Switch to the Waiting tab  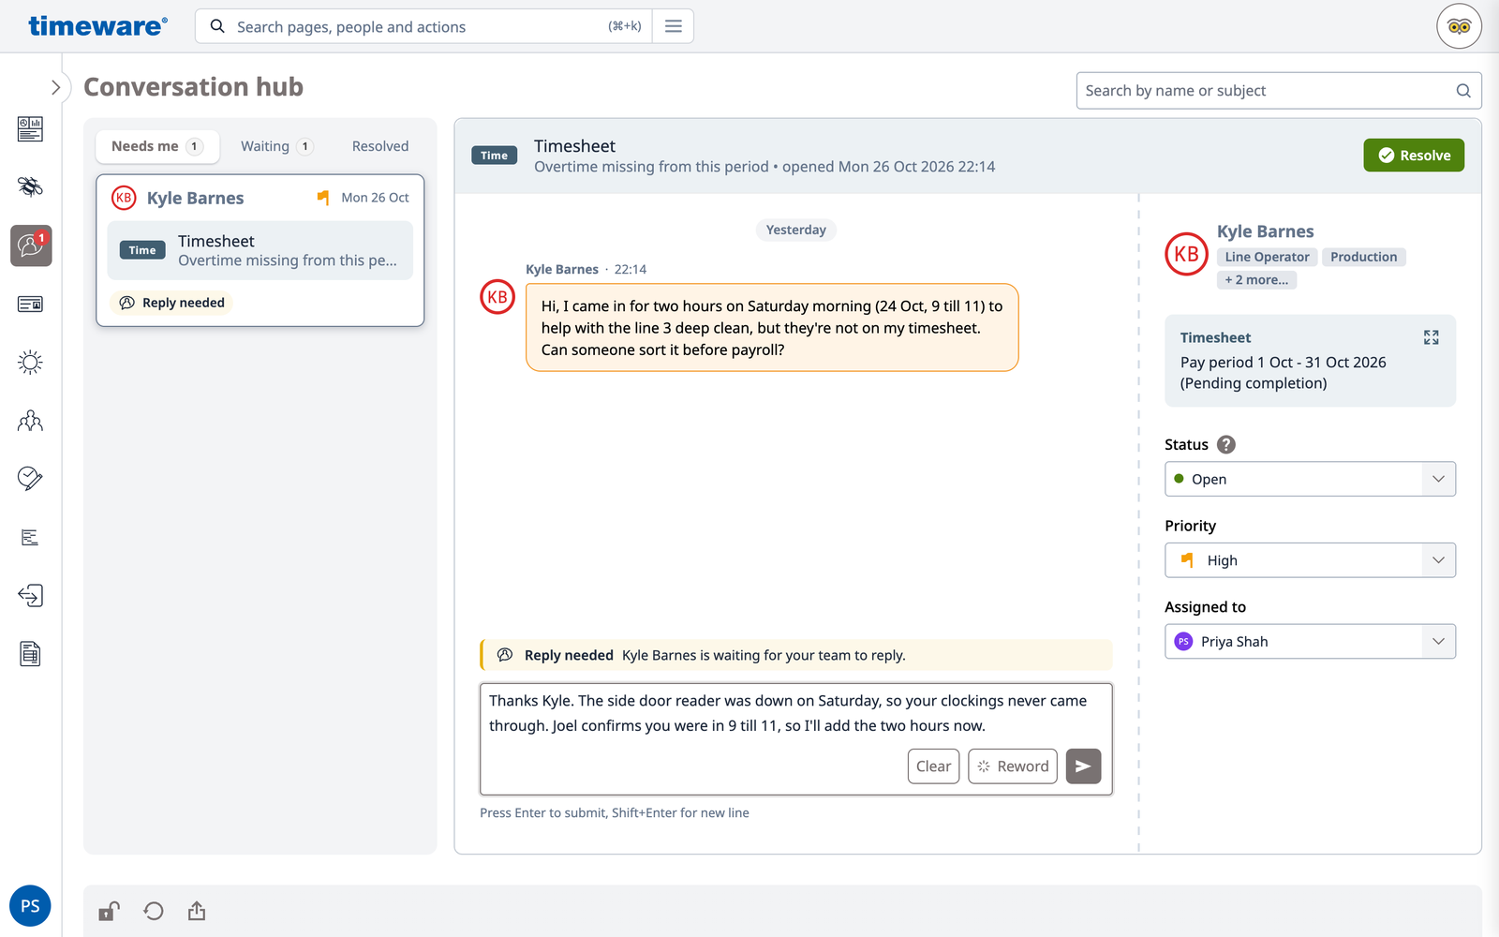tap(276, 146)
